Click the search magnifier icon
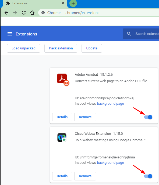Image resolution: width=159 pixels, height=185 pixels. tap(129, 34)
